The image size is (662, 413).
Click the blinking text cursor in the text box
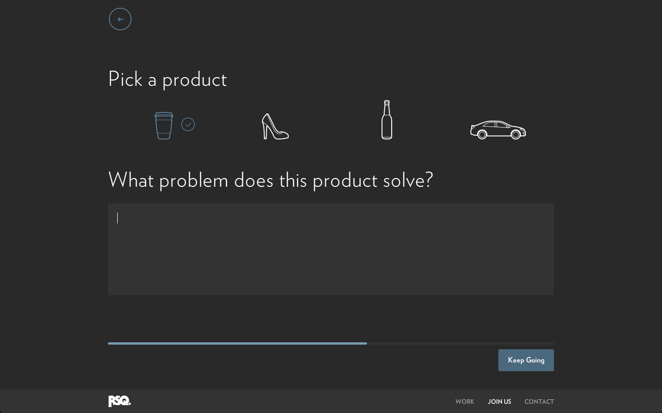(x=118, y=218)
